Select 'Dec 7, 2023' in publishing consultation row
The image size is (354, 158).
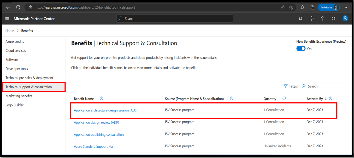(x=315, y=134)
